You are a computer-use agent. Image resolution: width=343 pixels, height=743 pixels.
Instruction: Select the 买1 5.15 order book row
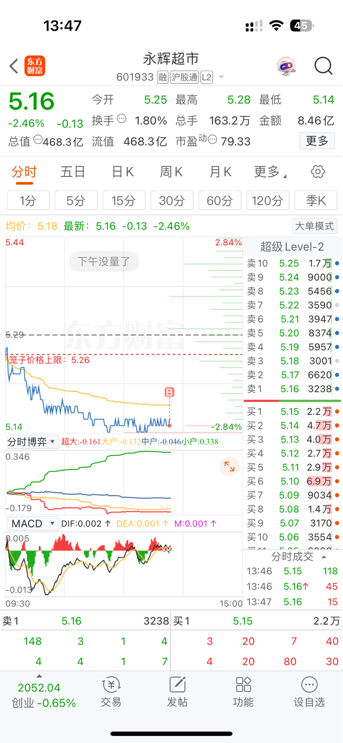click(x=293, y=411)
